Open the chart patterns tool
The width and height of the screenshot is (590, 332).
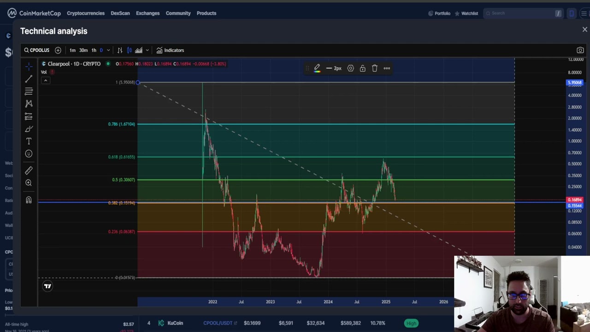[29, 104]
